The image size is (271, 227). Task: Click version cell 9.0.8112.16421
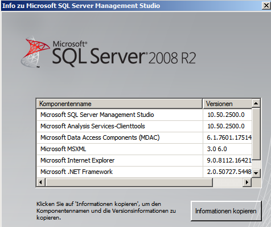tap(228, 160)
